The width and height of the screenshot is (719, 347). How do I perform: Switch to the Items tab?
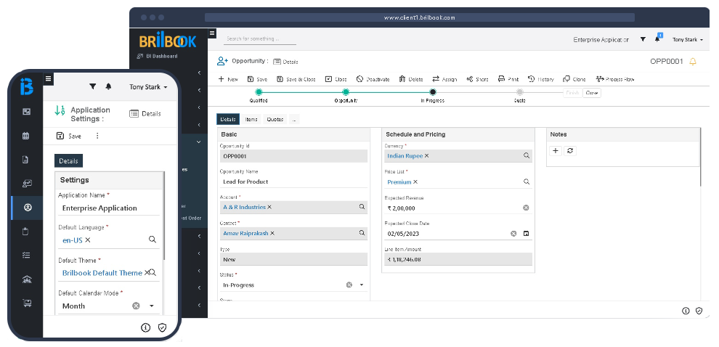(x=251, y=119)
